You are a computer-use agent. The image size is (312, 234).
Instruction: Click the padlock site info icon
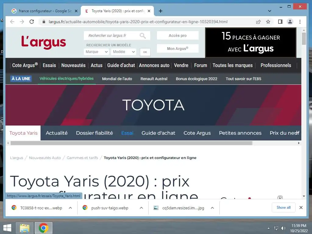[44, 22]
